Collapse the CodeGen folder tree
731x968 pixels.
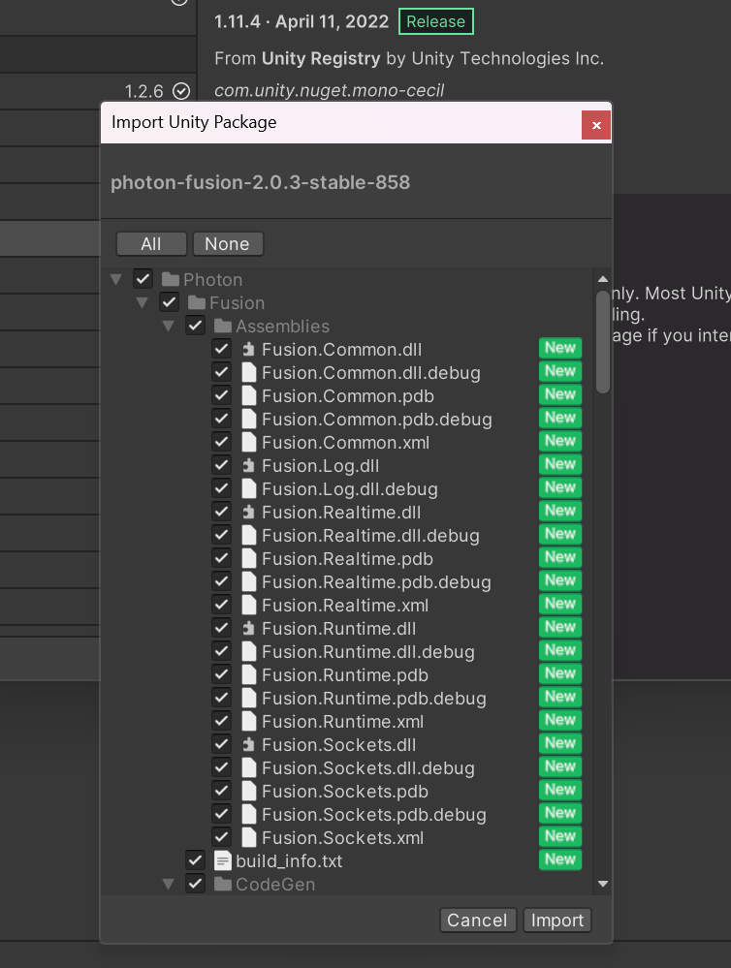[x=168, y=884]
